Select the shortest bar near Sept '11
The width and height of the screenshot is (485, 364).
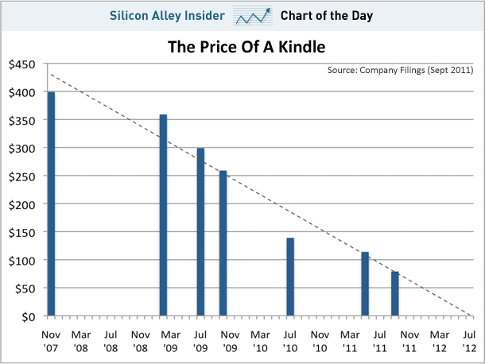[x=394, y=293]
